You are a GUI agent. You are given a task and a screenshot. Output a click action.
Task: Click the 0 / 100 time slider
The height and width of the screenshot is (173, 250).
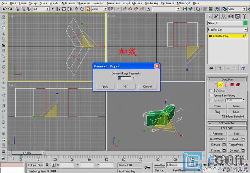click(x=27, y=153)
